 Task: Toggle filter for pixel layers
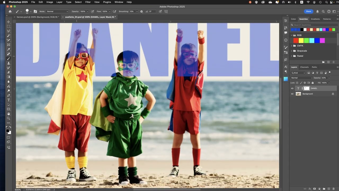pos(309,73)
